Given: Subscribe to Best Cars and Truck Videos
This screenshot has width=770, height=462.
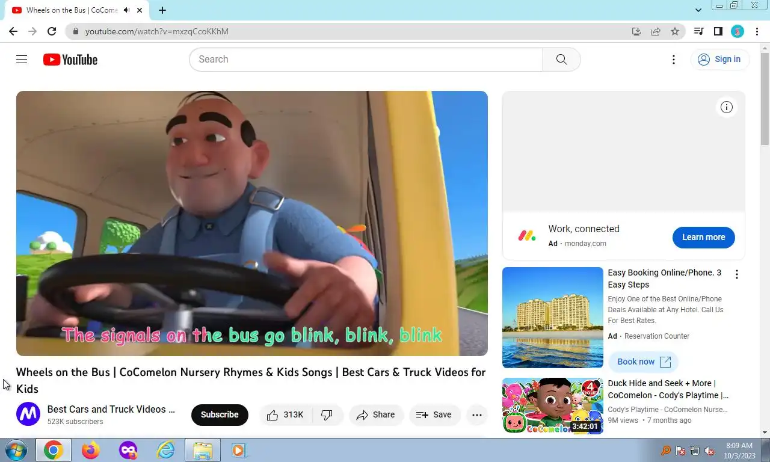Looking at the screenshot, I should tap(220, 414).
